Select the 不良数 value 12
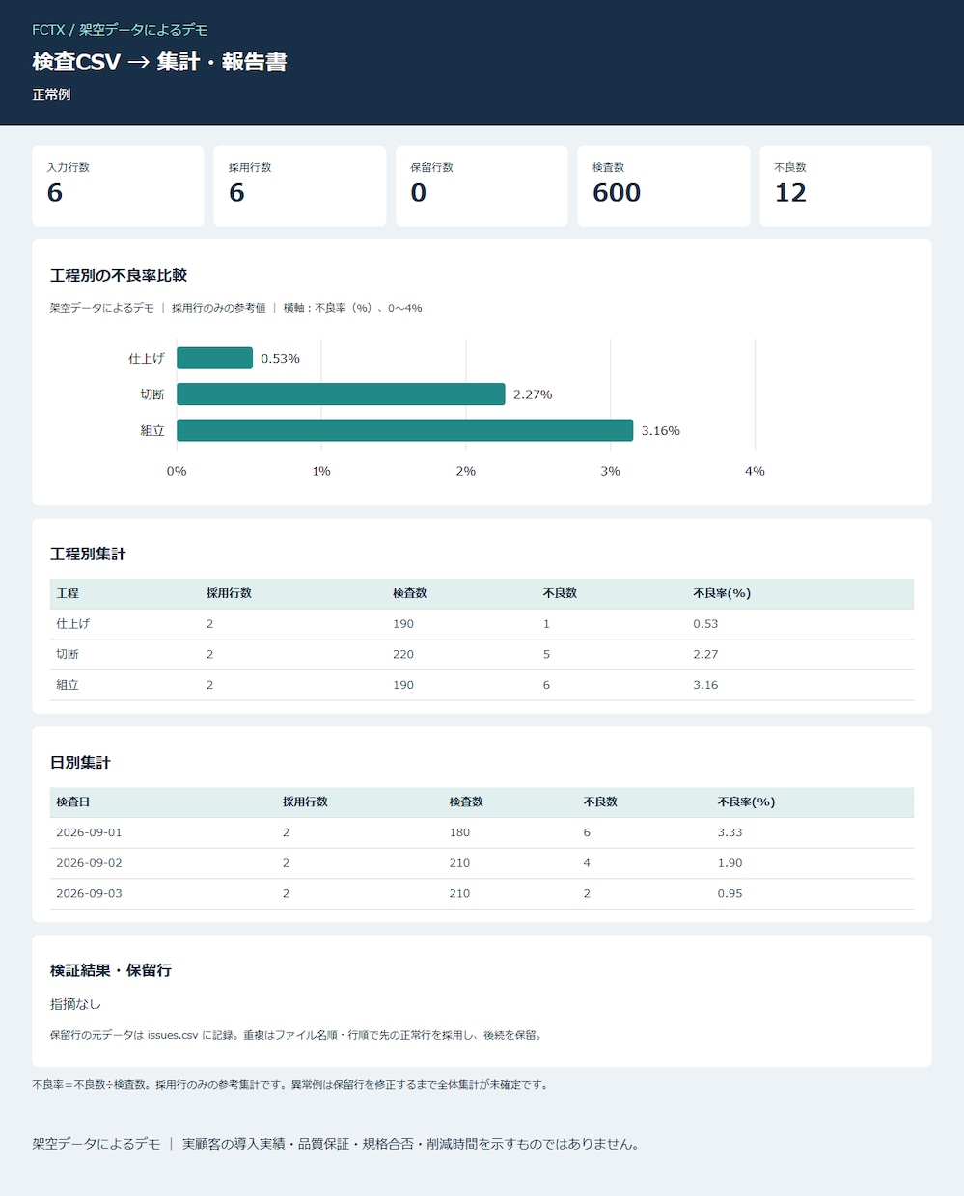The height and width of the screenshot is (1196, 964). click(x=790, y=193)
